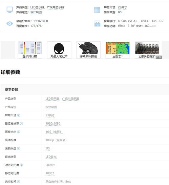Click 23英寸 value in parameter table
The image size is (169, 185).
50,116
